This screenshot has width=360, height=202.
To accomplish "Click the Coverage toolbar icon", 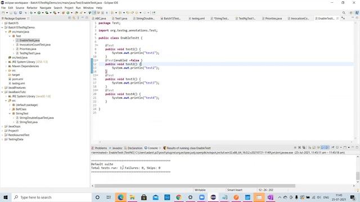I will 47,13.
